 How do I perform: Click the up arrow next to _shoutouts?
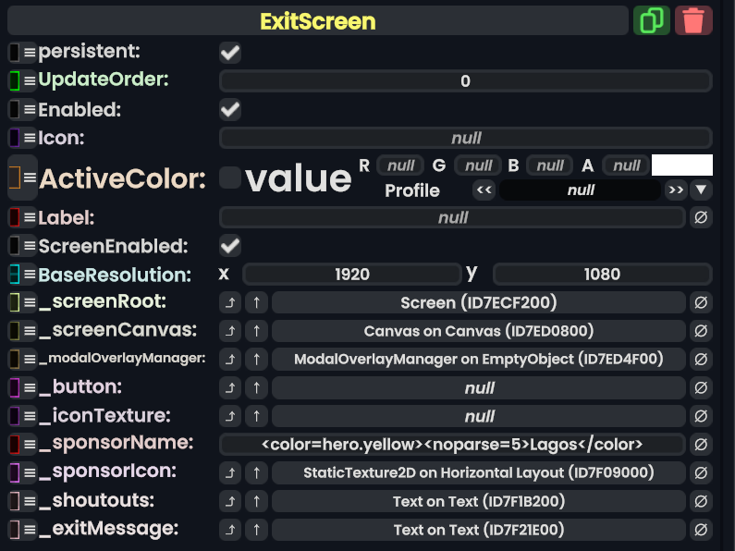coord(257,502)
